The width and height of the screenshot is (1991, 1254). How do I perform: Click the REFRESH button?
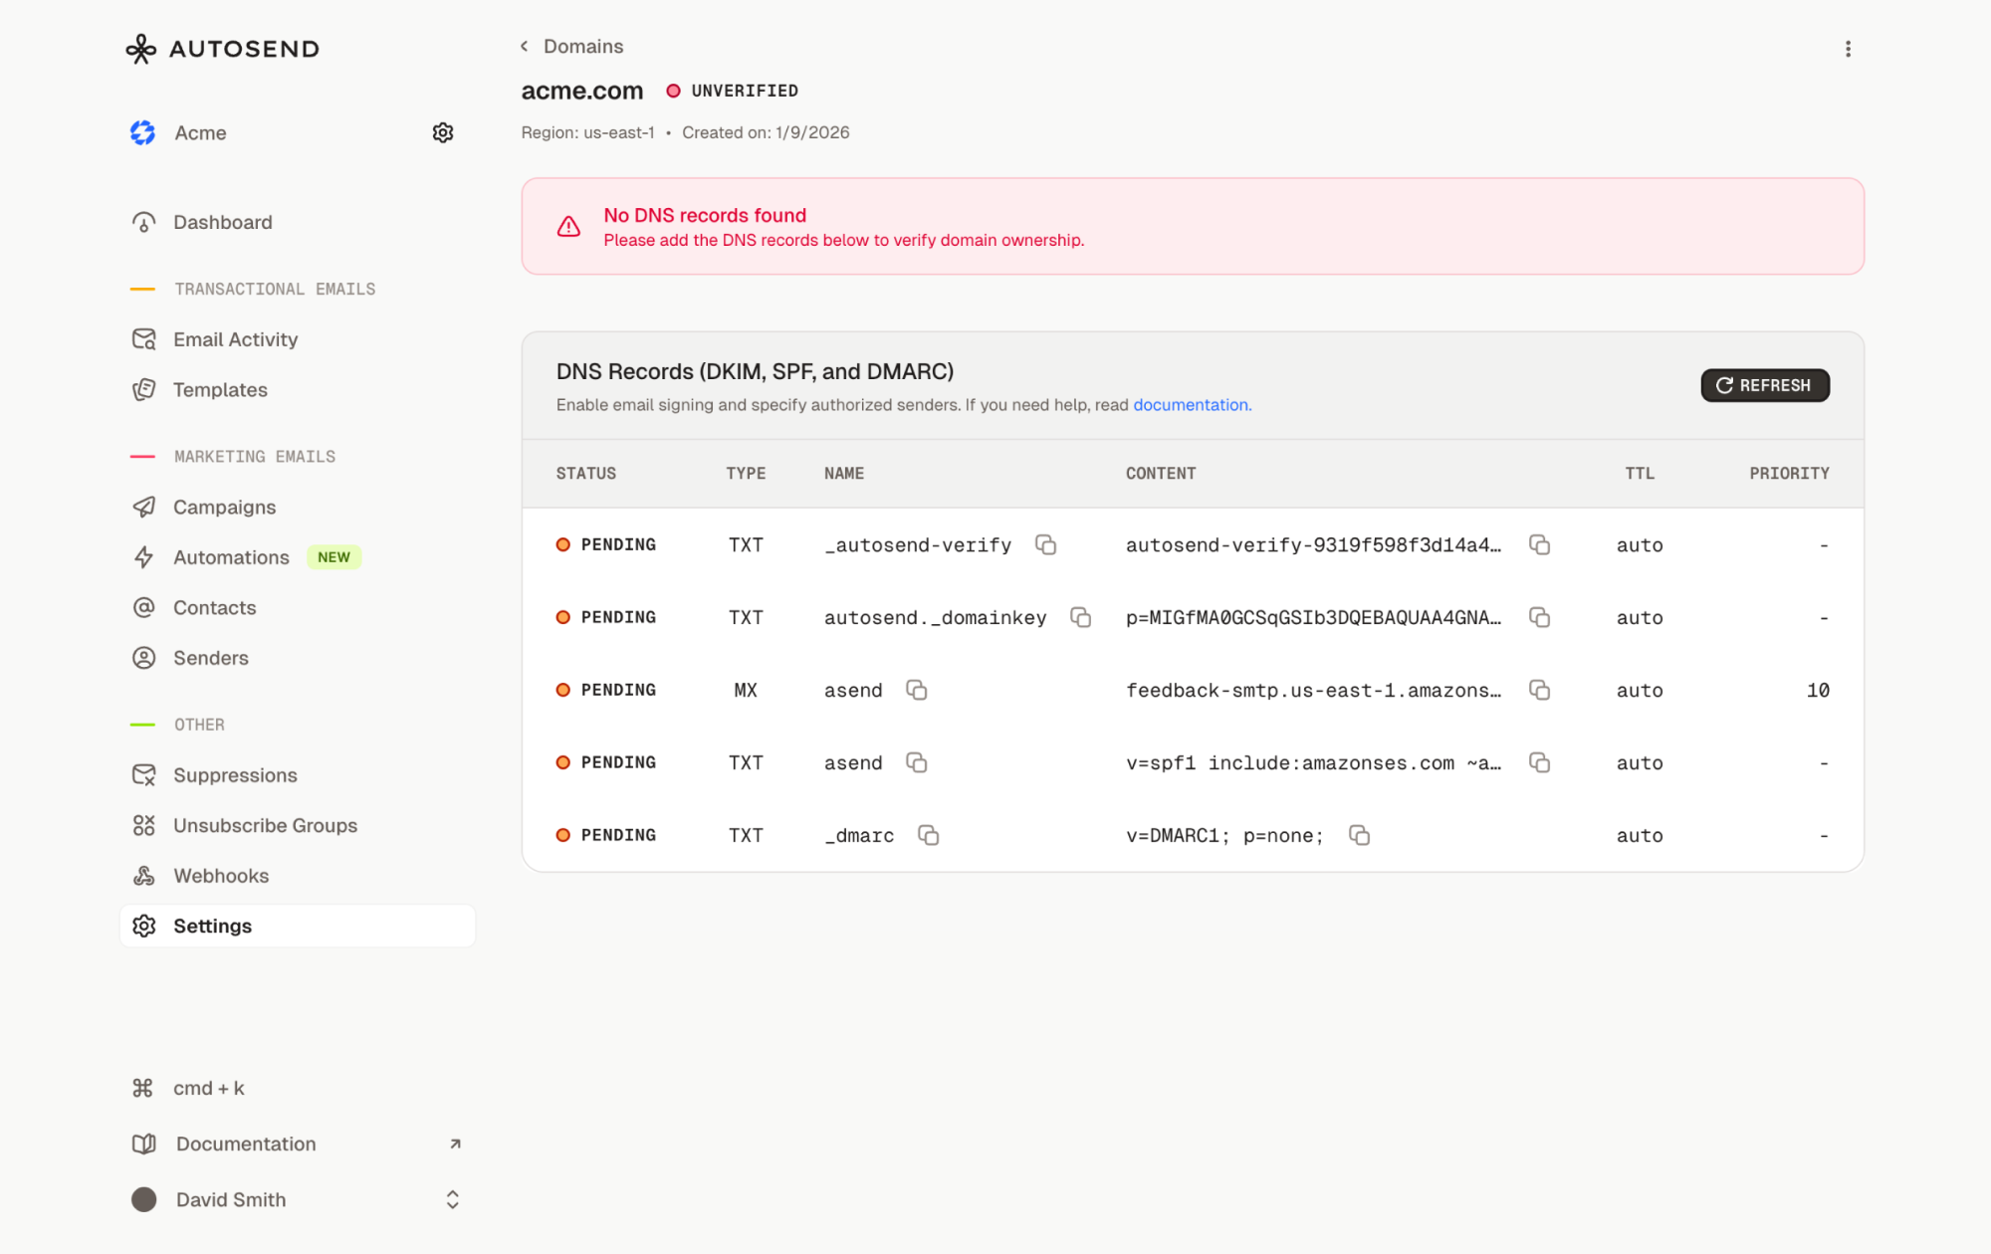(x=1764, y=385)
